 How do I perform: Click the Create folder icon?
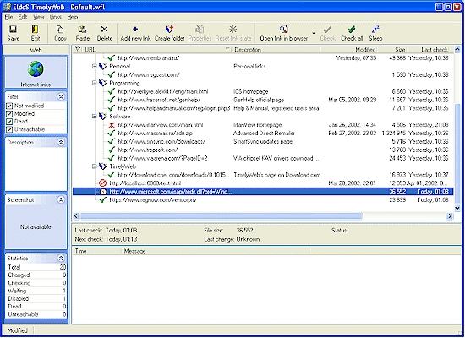169,29
